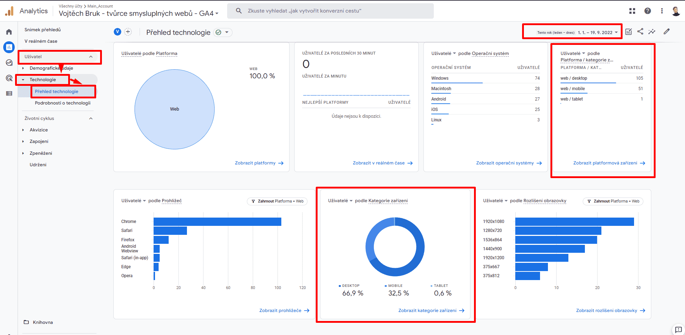Open the Akvizice menu item
685x335 pixels.
(x=39, y=130)
